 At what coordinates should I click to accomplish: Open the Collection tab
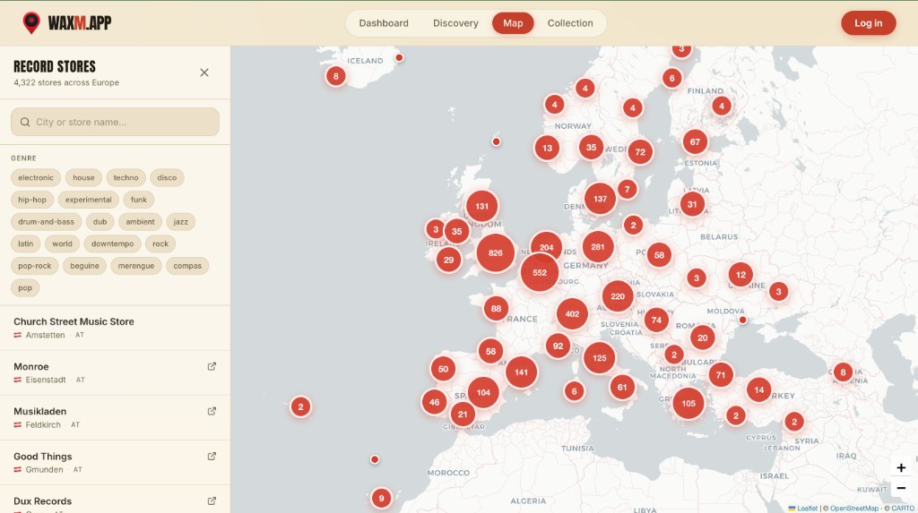pyautogui.click(x=570, y=23)
